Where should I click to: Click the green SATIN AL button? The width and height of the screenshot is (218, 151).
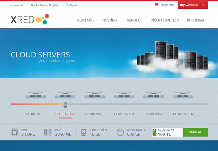[x=195, y=132]
